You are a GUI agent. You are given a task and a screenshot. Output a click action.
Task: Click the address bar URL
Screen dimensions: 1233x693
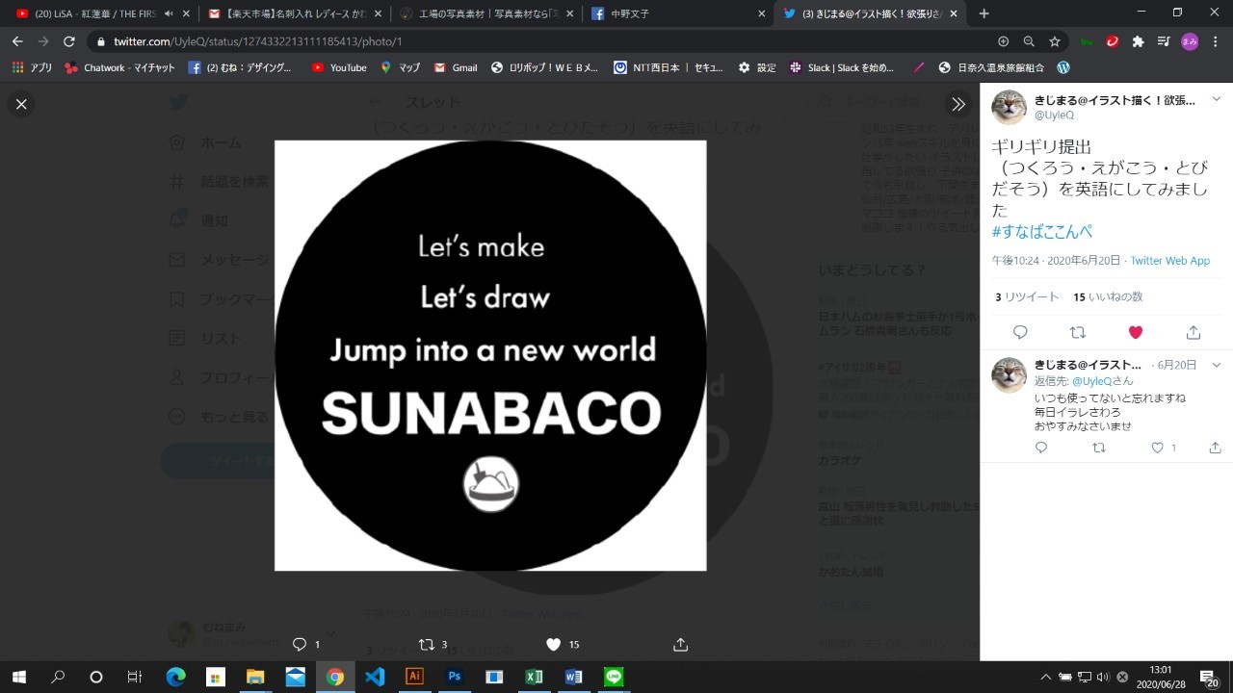[257, 41]
